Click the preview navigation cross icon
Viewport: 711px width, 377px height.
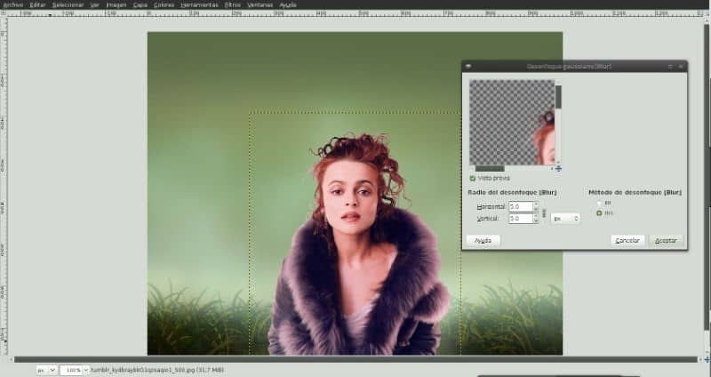[x=558, y=168]
